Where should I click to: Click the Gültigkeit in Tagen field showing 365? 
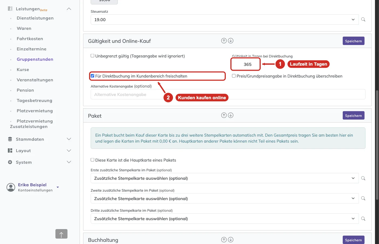[x=246, y=64]
